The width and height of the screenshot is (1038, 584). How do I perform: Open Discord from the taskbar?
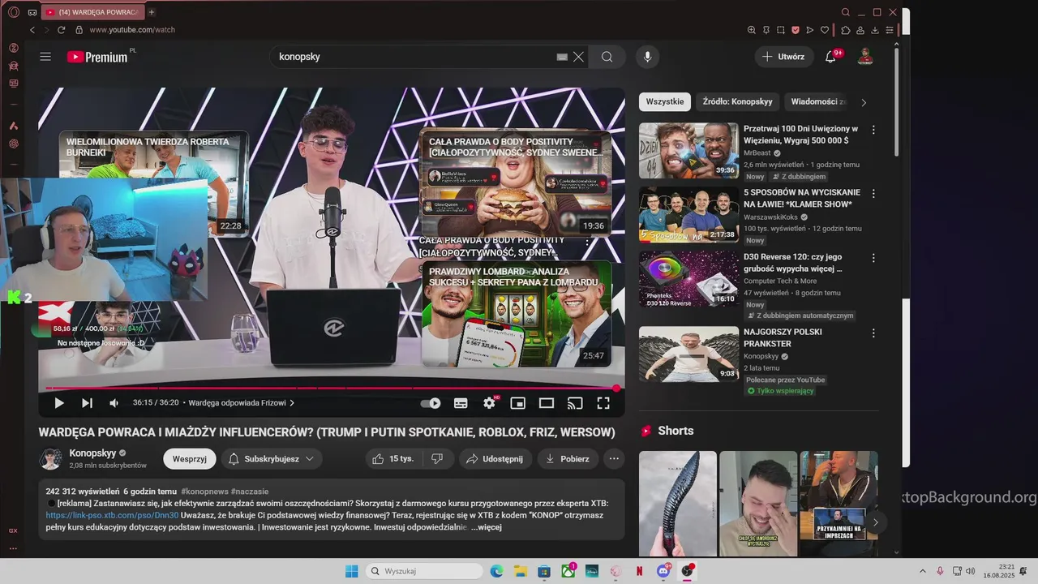[663, 571]
